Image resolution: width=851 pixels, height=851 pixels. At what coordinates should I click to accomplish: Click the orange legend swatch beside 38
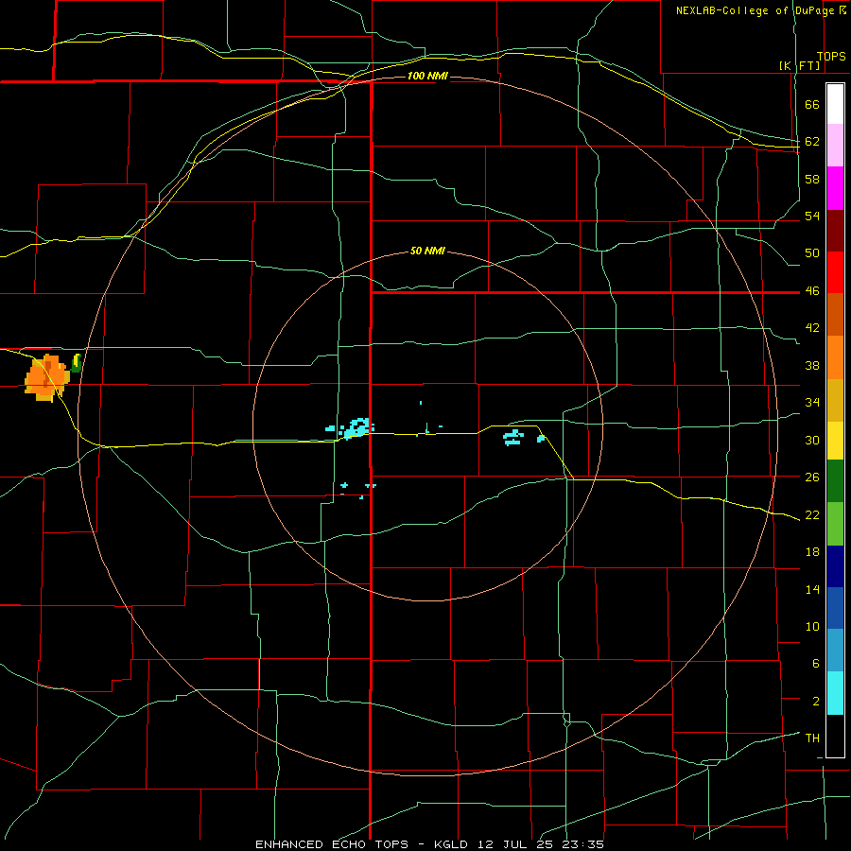[835, 357]
